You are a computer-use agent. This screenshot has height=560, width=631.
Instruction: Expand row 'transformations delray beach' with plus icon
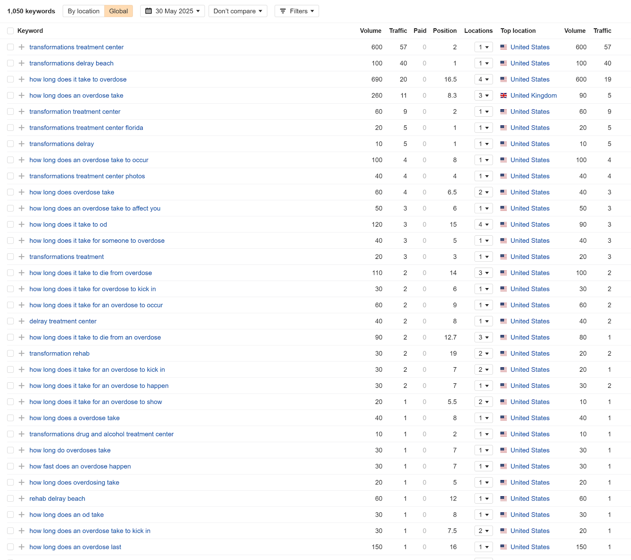click(x=22, y=63)
